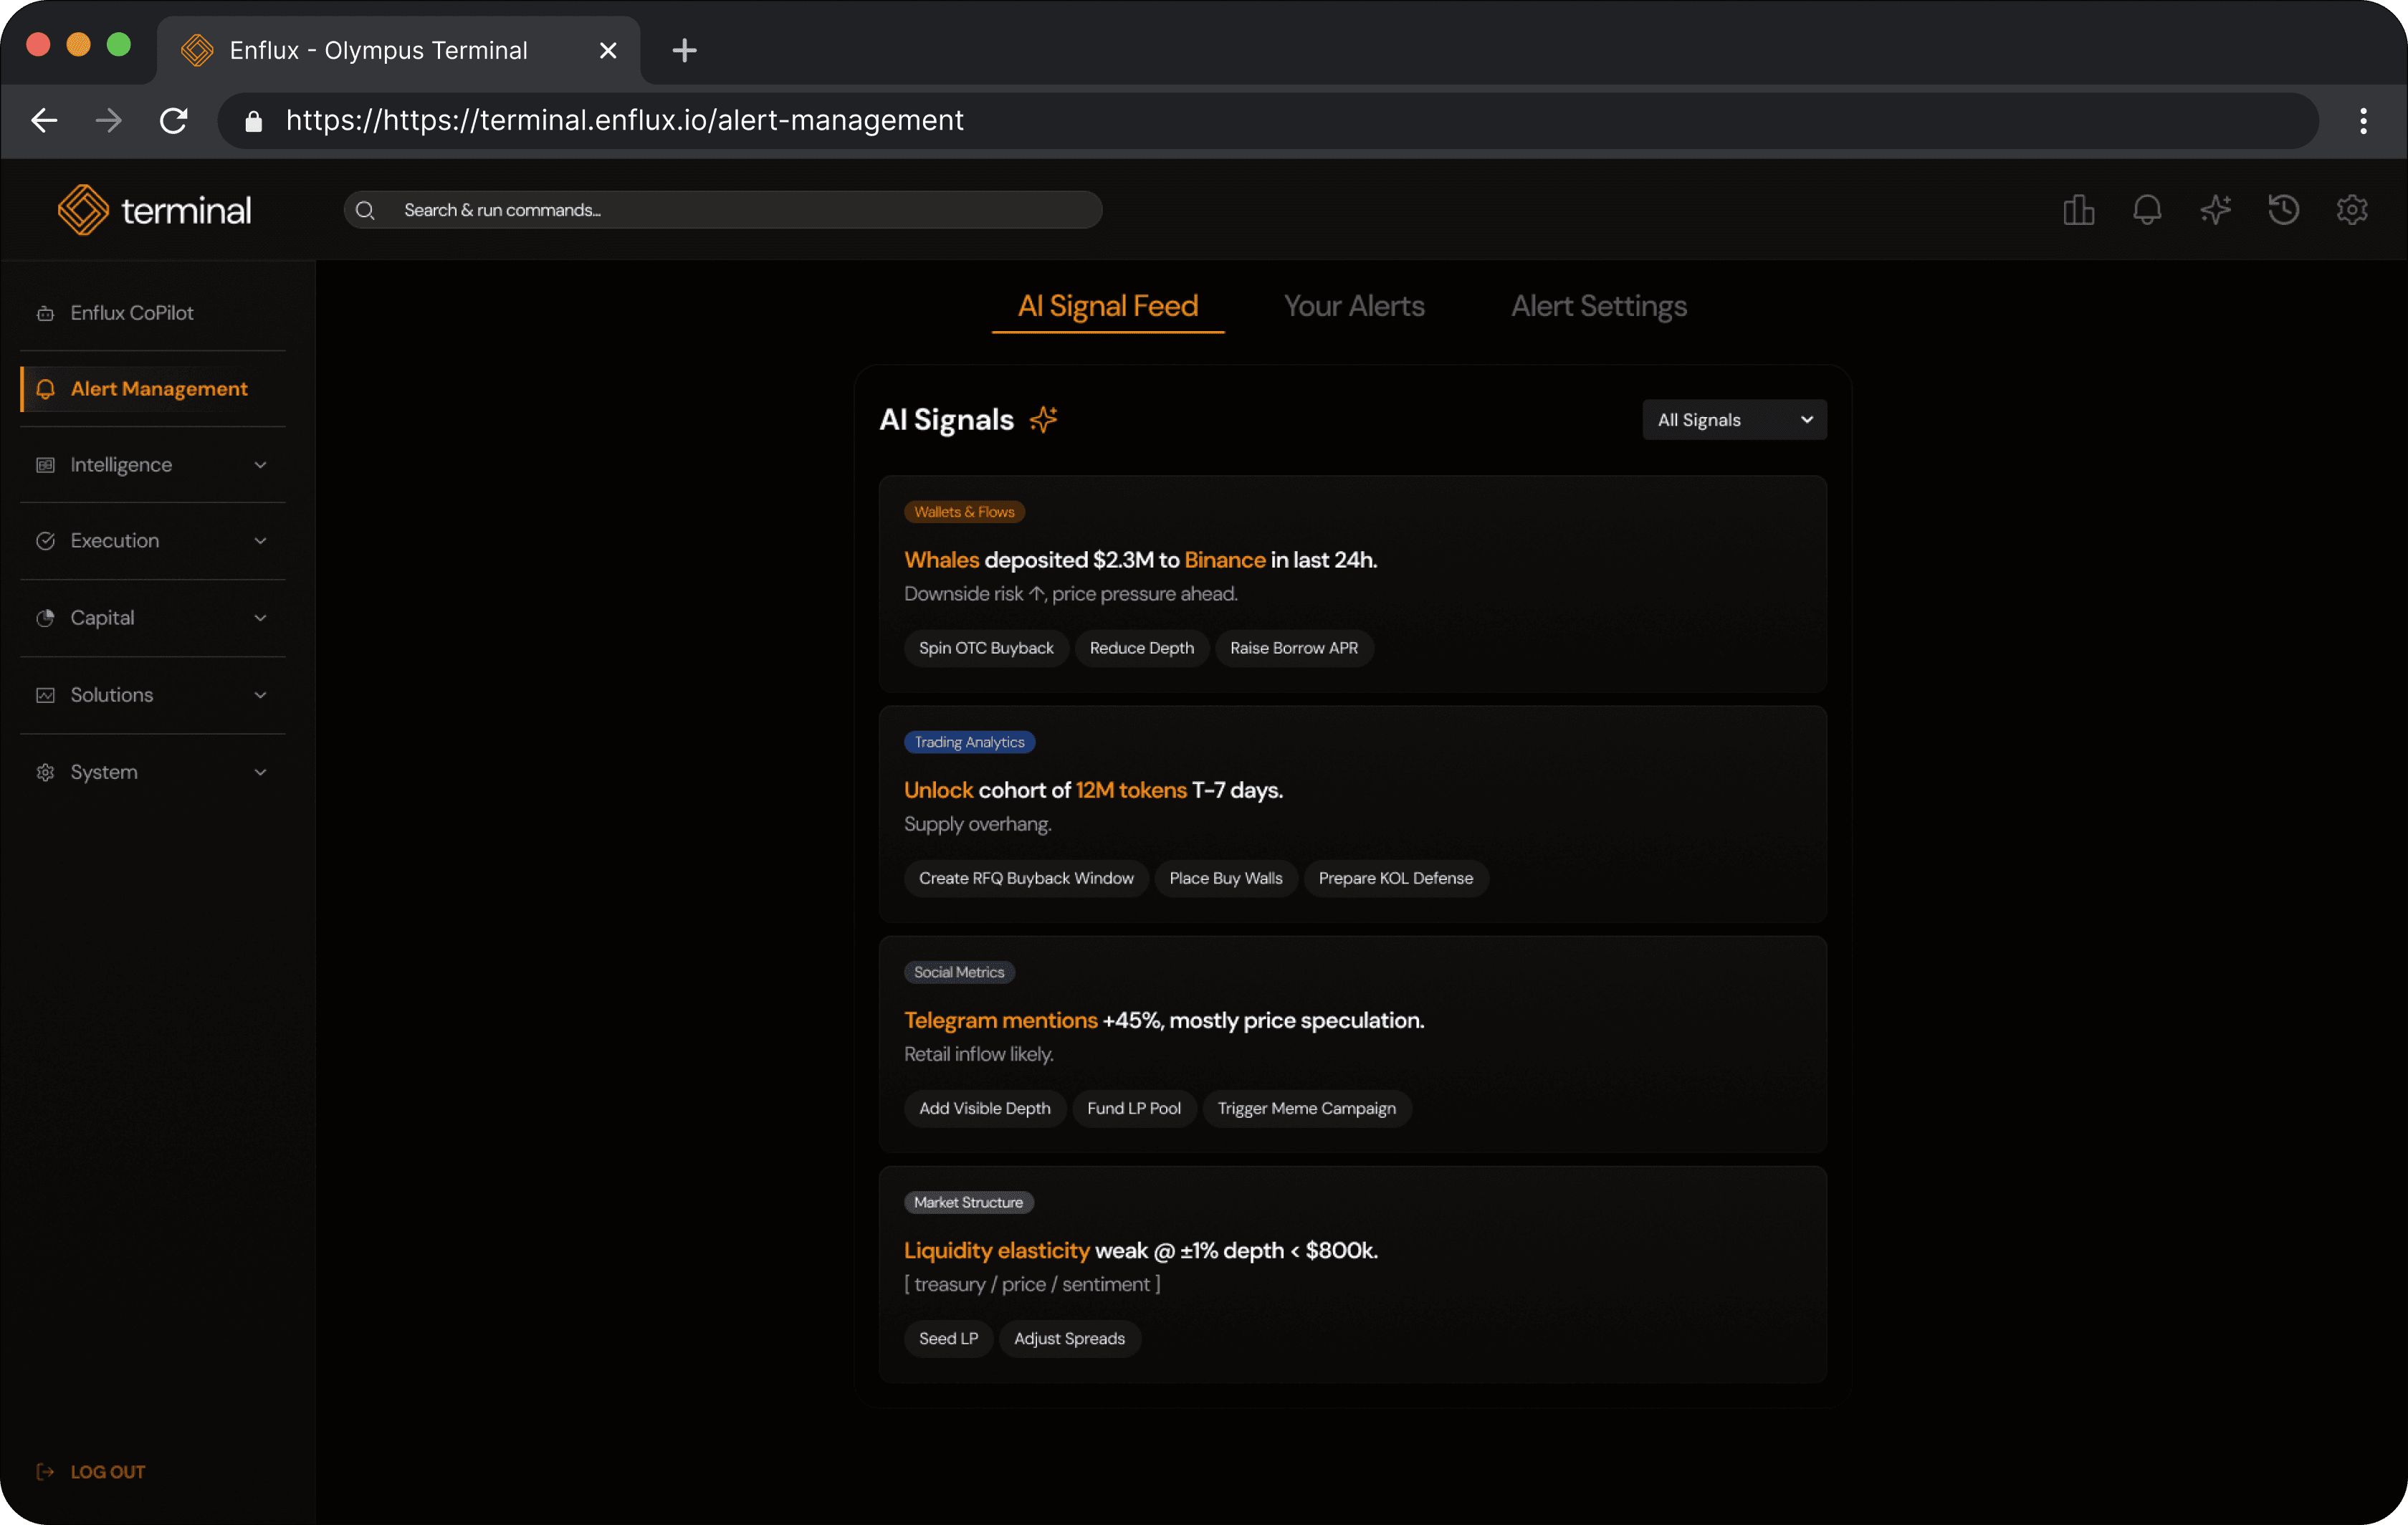This screenshot has width=2408, height=1525.
Task: Expand the Capital sidebar section
Action: 153,618
